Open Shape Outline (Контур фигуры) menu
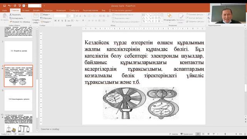Viewport: 247px width, 139px height. [x=195, y=18]
